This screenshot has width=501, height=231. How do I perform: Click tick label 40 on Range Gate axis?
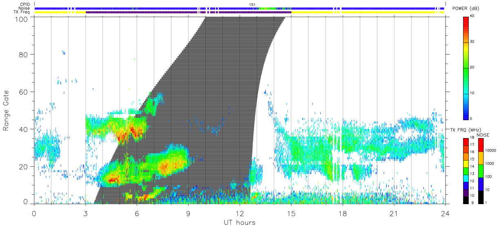(23, 129)
